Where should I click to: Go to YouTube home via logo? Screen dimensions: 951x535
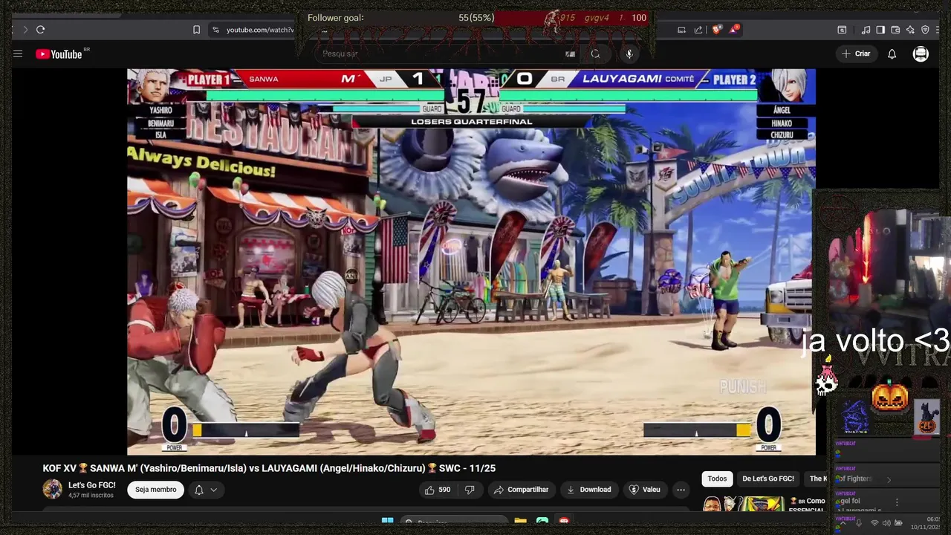coord(59,53)
